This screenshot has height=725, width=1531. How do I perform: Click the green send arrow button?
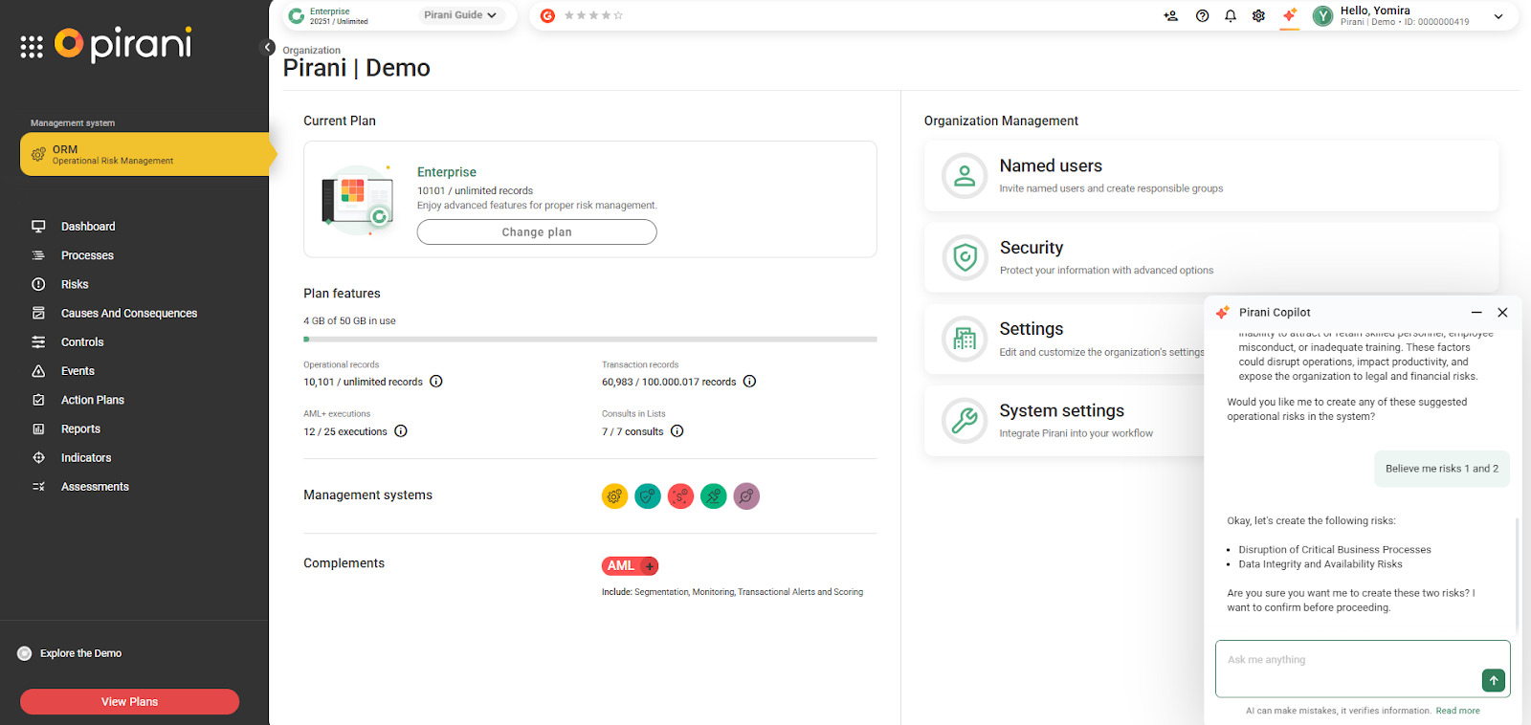pos(1493,680)
